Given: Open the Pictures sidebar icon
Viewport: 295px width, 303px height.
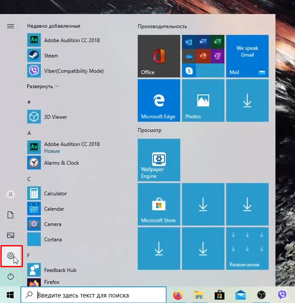Looking at the screenshot, I should coord(11,235).
